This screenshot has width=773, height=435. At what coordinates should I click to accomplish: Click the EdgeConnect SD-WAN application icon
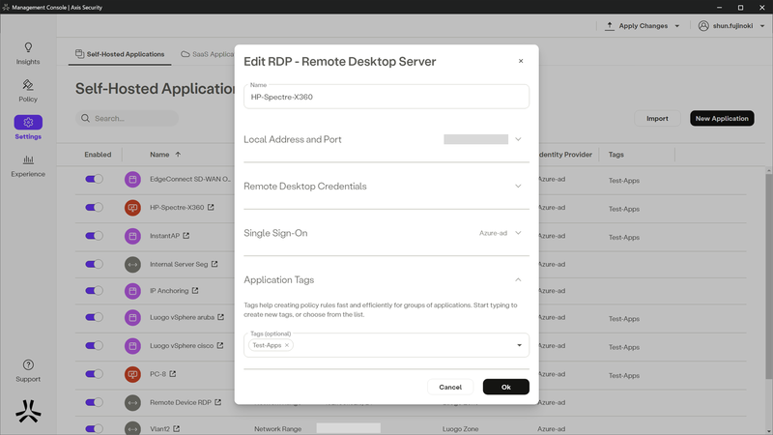(x=132, y=180)
